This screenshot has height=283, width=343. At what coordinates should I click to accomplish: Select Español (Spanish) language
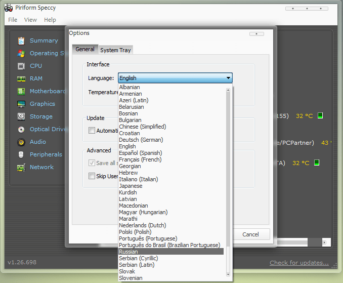point(171,153)
